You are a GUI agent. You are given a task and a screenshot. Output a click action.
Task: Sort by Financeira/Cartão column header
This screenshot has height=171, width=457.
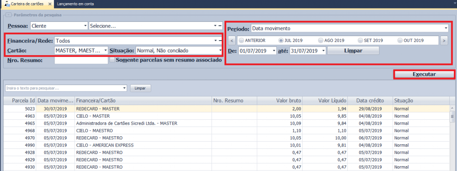[143, 101]
